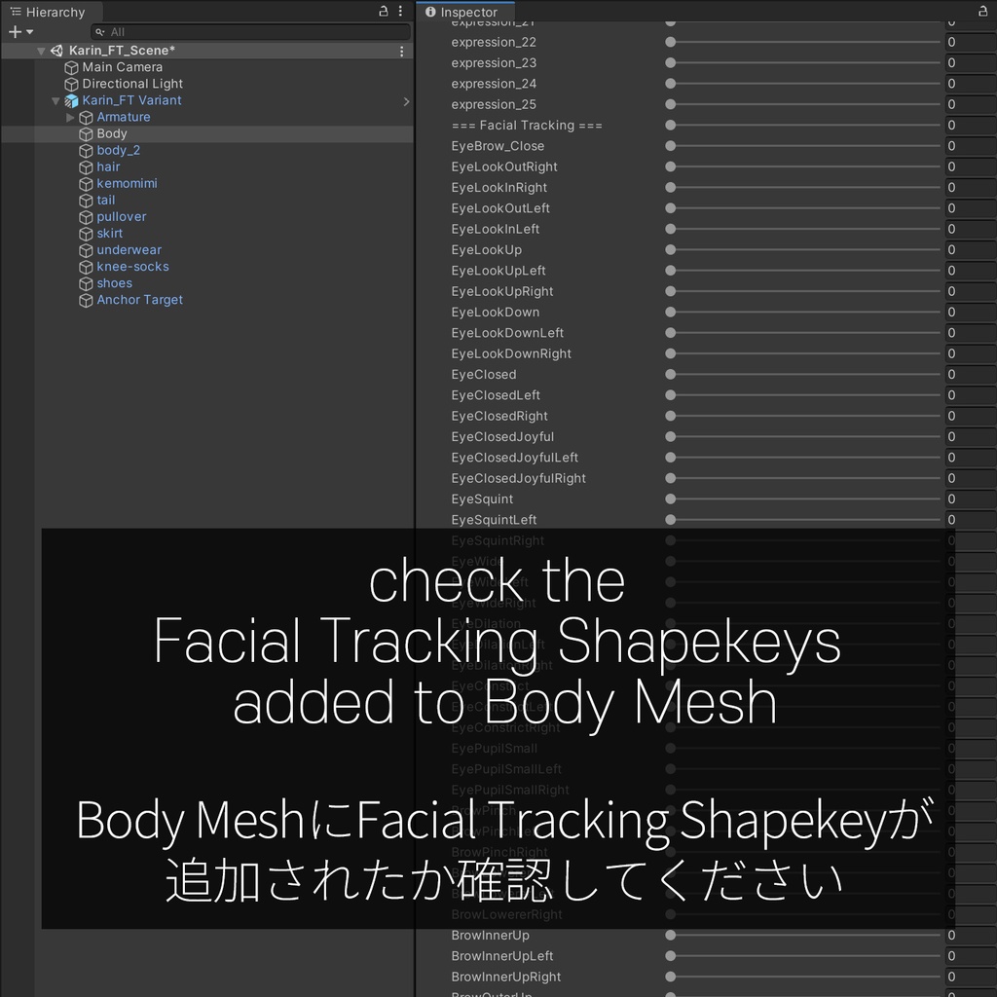997x997 pixels.
Task: Expand the Armature tree item
Action: (x=68, y=117)
